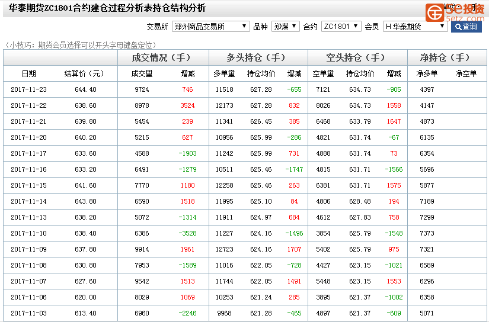Click the 查询 search button

coord(466,27)
